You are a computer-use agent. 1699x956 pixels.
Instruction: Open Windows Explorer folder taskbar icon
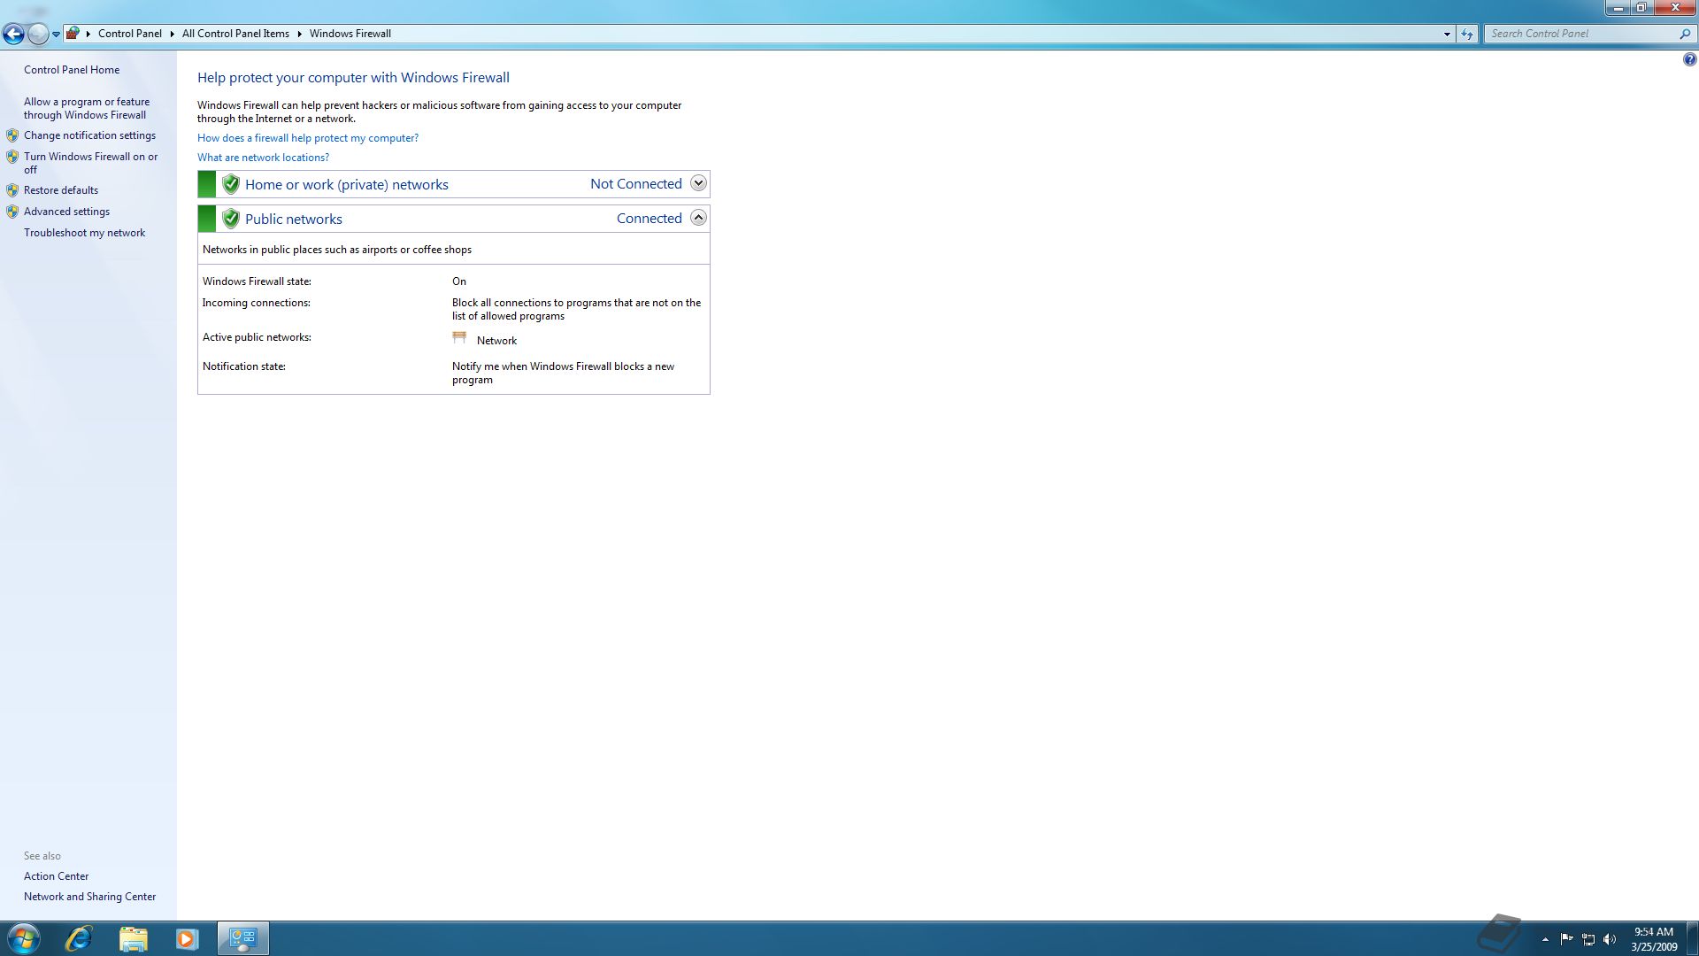click(x=133, y=938)
